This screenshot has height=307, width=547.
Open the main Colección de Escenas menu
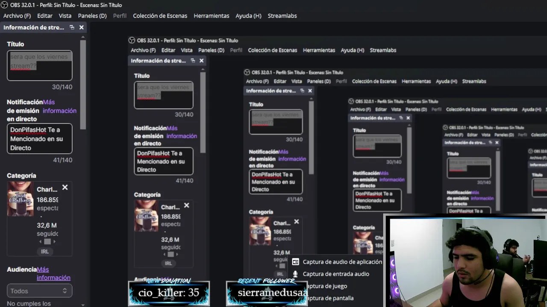point(160,16)
